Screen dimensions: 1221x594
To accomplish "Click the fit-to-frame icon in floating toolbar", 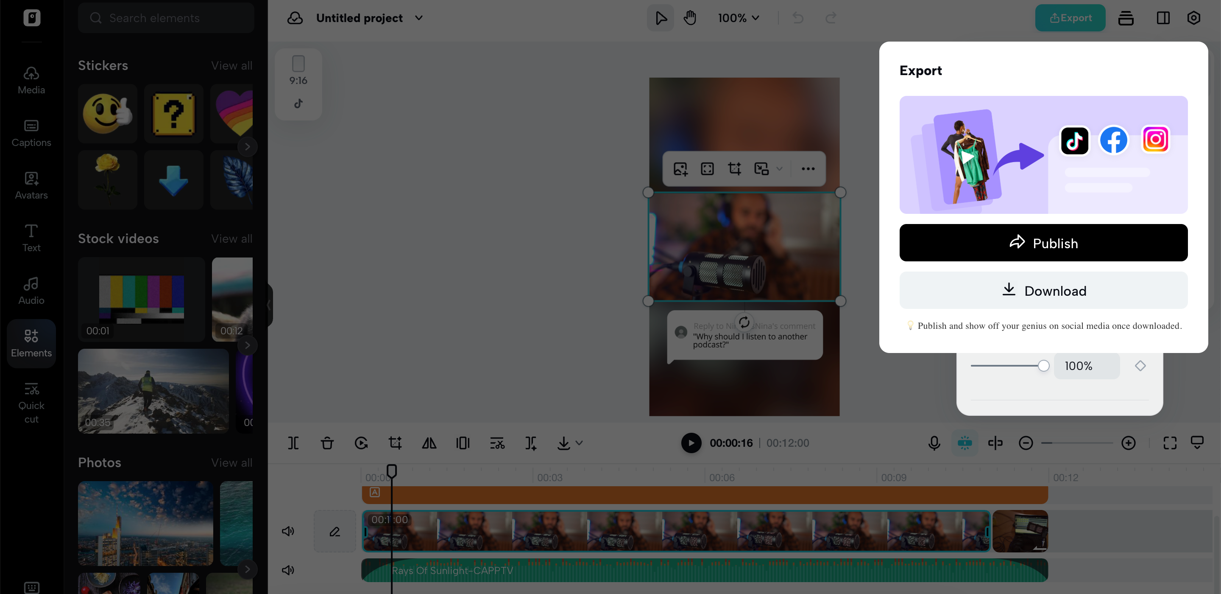I will (707, 168).
